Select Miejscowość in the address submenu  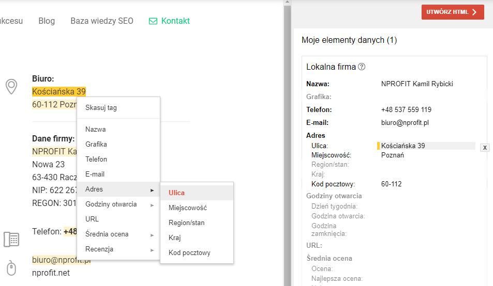pos(187,208)
